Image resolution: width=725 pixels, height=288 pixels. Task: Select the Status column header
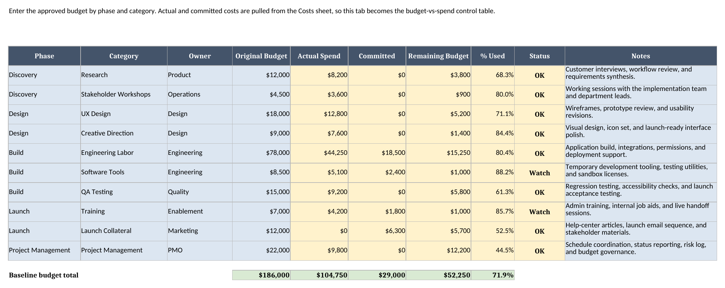tap(540, 56)
